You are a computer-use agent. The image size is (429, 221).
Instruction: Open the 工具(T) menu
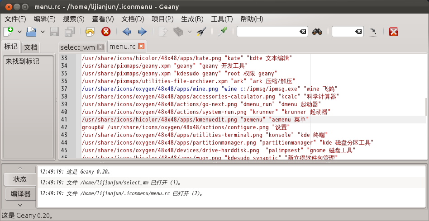[x=222, y=19]
